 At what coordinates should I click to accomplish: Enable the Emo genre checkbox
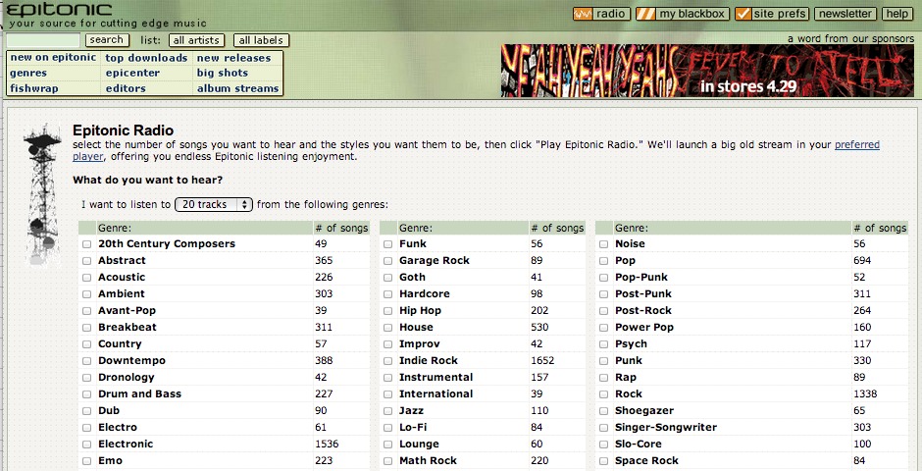(x=87, y=461)
